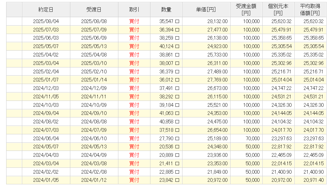
Task: Click the empty first cell of the 2025/06/03 row
Action: click(14, 38)
